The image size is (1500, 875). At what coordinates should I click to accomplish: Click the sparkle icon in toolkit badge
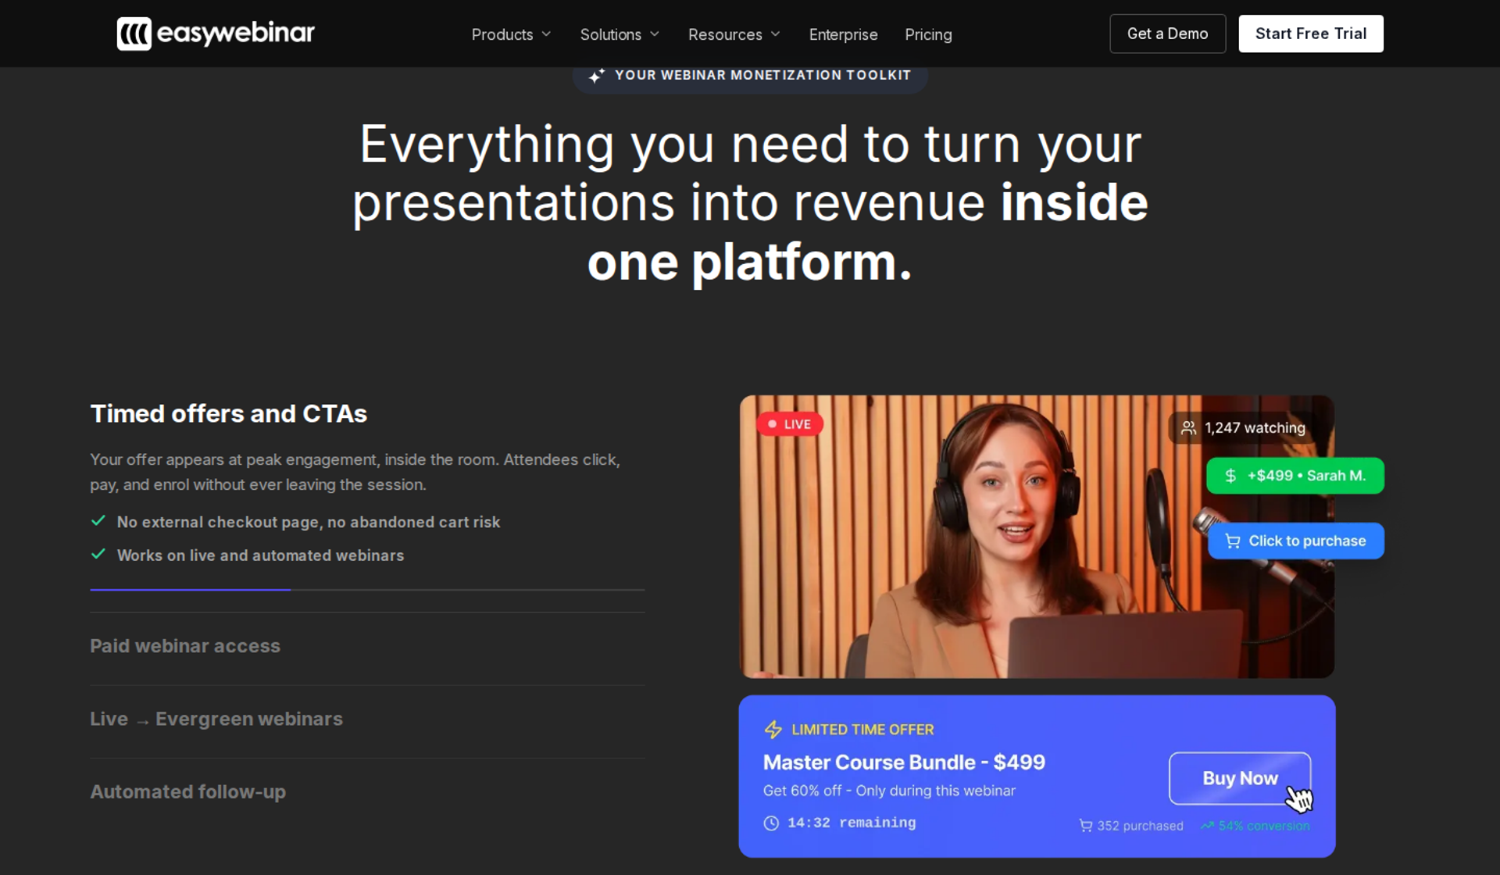pos(597,76)
